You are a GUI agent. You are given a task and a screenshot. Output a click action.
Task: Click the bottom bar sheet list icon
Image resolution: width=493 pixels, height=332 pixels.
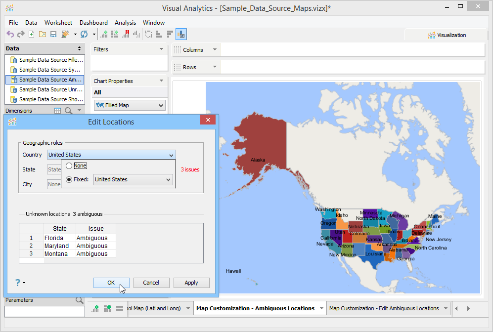coord(120,309)
